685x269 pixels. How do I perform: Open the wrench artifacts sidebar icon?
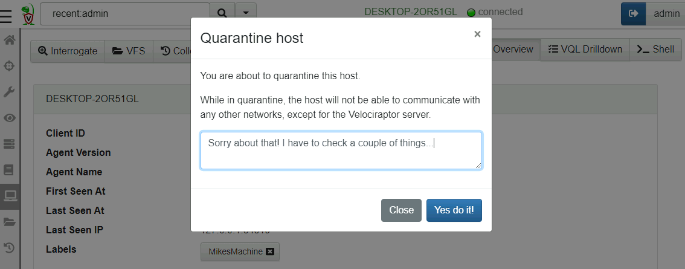(x=9, y=92)
